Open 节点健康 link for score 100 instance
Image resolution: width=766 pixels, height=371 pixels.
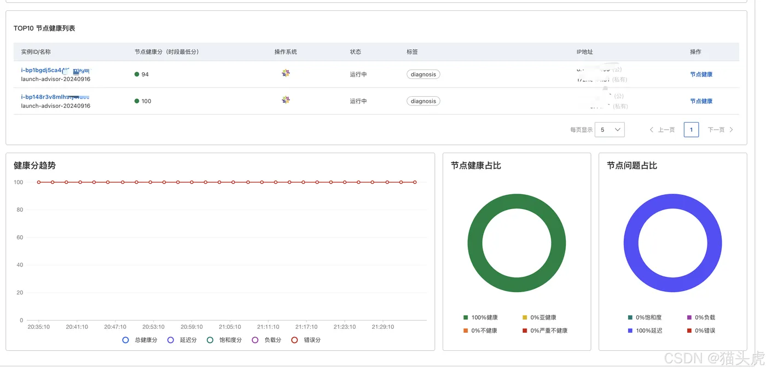click(x=701, y=101)
